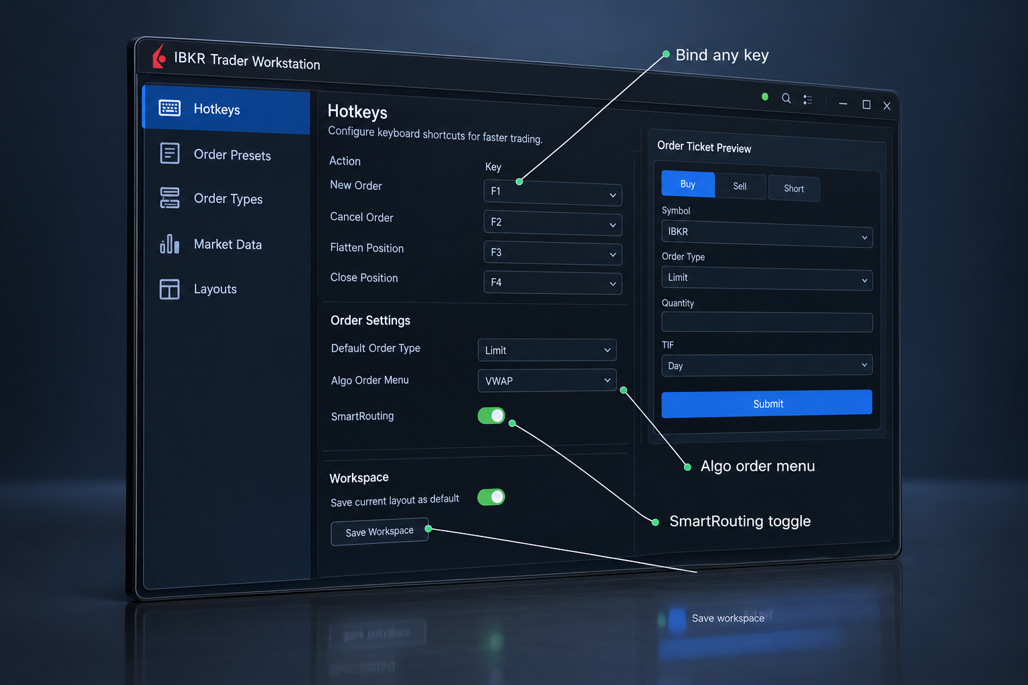Open the TIF dropdown showing Day
This screenshot has height=685, width=1028.
[x=767, y=365]
